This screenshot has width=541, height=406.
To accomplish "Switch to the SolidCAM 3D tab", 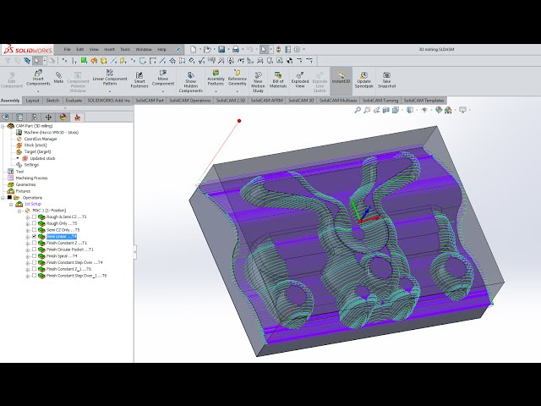I will coord(301,101).
